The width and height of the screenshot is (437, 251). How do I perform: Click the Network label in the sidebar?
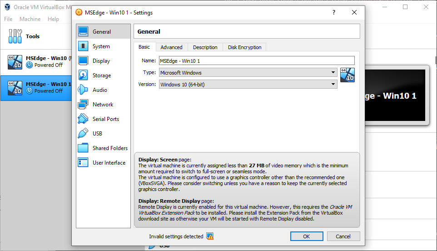(x=103, y=104)
